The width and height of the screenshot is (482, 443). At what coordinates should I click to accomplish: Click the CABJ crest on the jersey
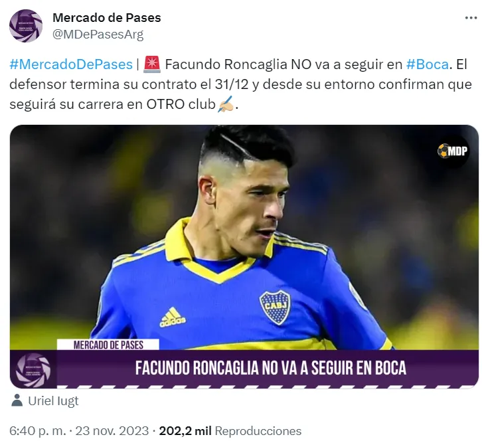pos(275,308)
